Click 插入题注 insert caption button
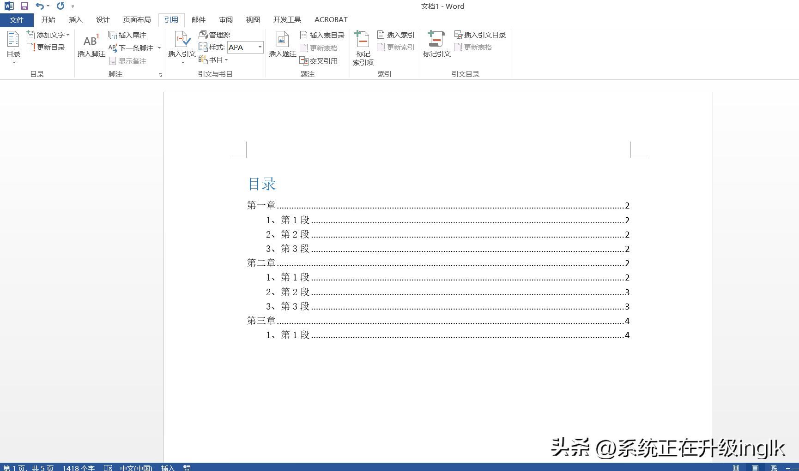Image resolution: width=799 pixels, height=471 pixels. [x=282, y=45]
